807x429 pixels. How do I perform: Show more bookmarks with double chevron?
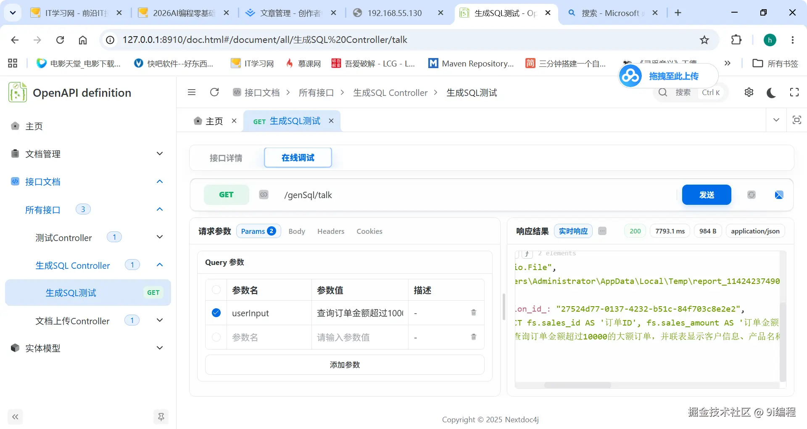pos(728,63)
